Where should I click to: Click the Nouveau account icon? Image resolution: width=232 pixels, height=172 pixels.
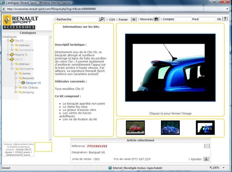click(x=156, y=19)
